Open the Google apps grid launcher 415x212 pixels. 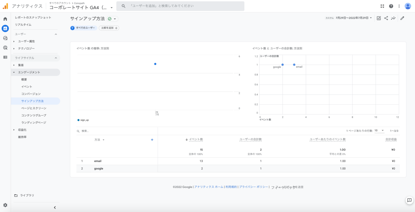coord(382,6)
